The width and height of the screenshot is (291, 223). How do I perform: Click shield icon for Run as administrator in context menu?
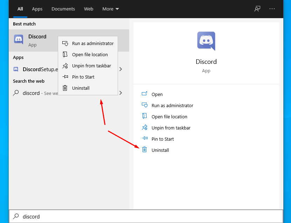[65, 43]
